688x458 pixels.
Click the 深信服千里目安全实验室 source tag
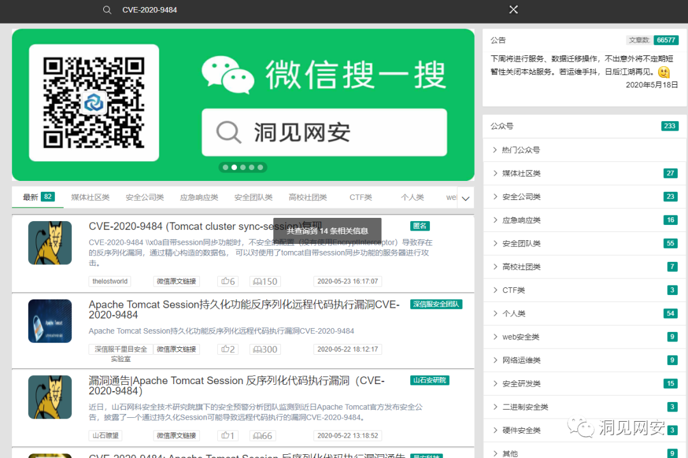tap(121, 354)
